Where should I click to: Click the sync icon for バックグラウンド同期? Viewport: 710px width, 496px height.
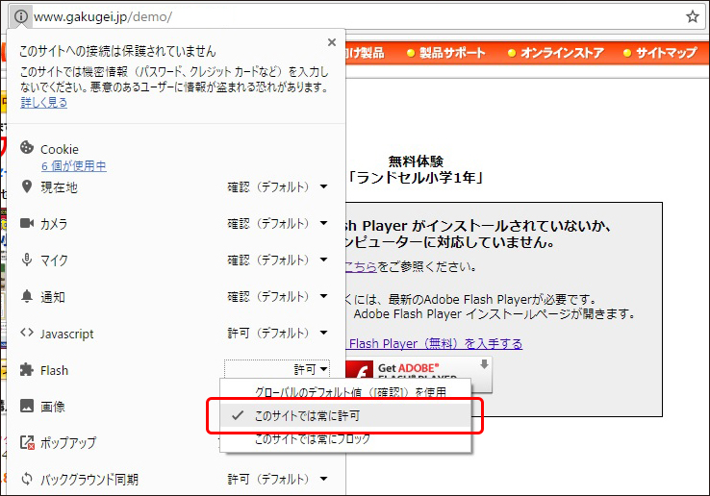27,479
